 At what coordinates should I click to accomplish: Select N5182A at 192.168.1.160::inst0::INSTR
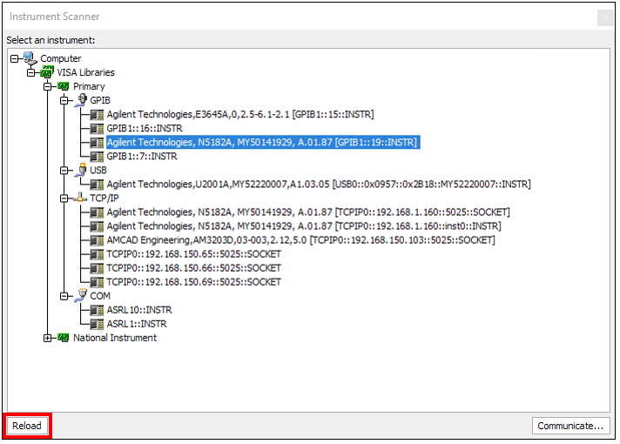tap(304, 226)
